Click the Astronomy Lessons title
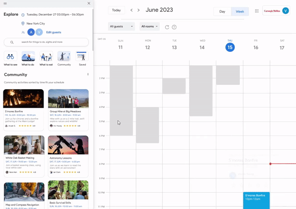The width and height of the screenshot is (296, 209). click(x=61, y=158)
